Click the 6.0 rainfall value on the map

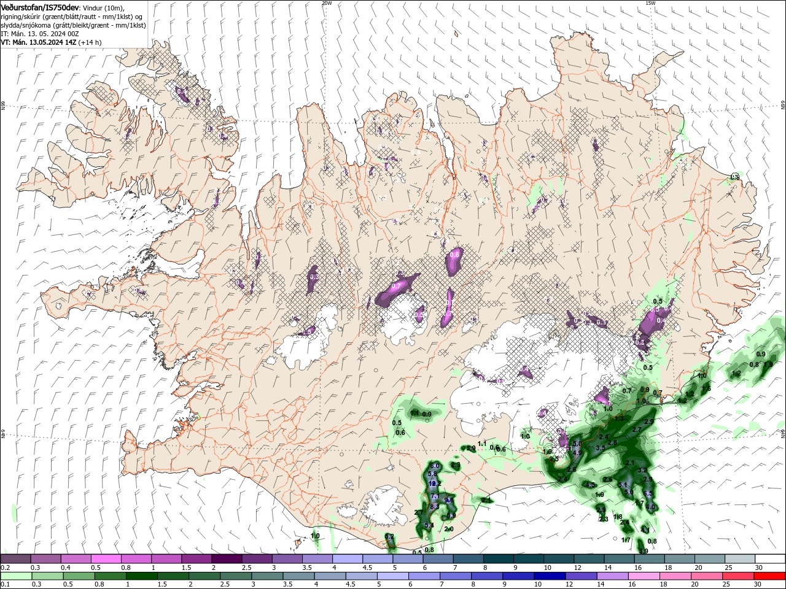434,466
